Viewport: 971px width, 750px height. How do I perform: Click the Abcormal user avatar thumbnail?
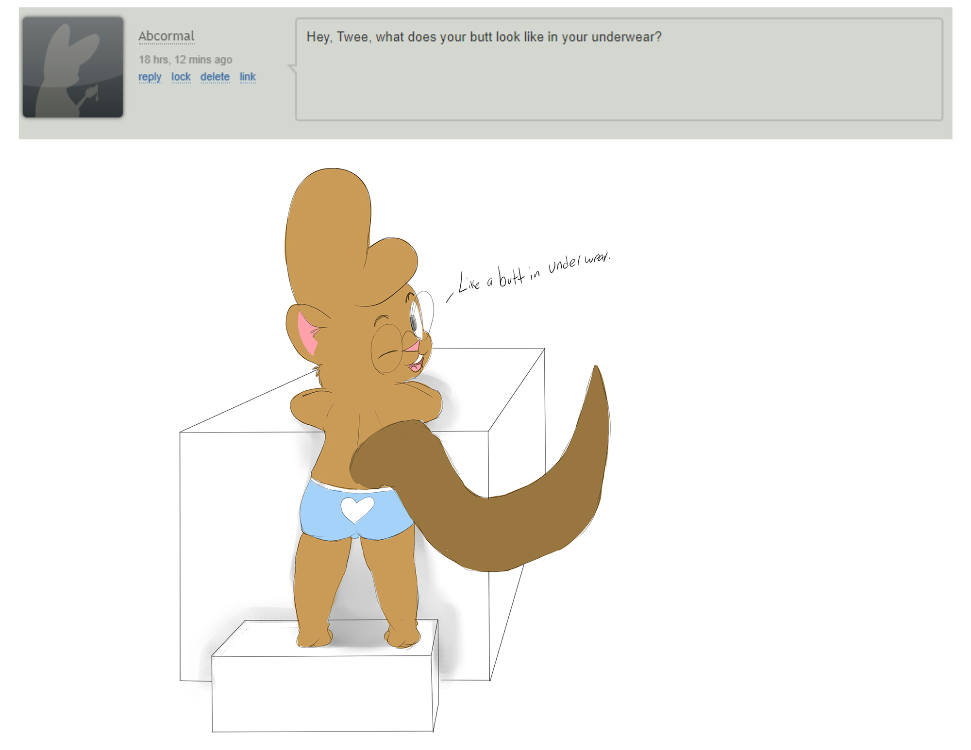(x=73, y=67)
